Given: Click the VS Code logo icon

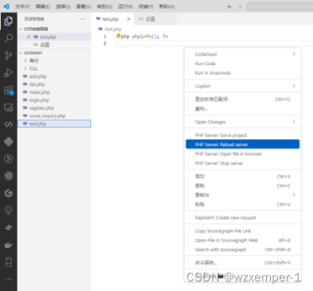Looking at the screenshot, I should tap(6, 6).
